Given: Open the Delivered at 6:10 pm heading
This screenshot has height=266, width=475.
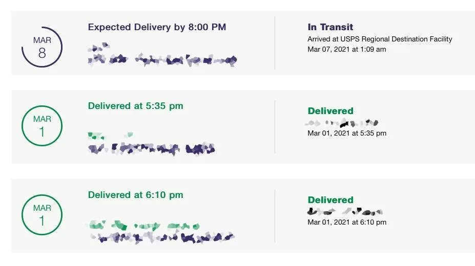Looking at the screenshot, I should (x=135, y=195).
